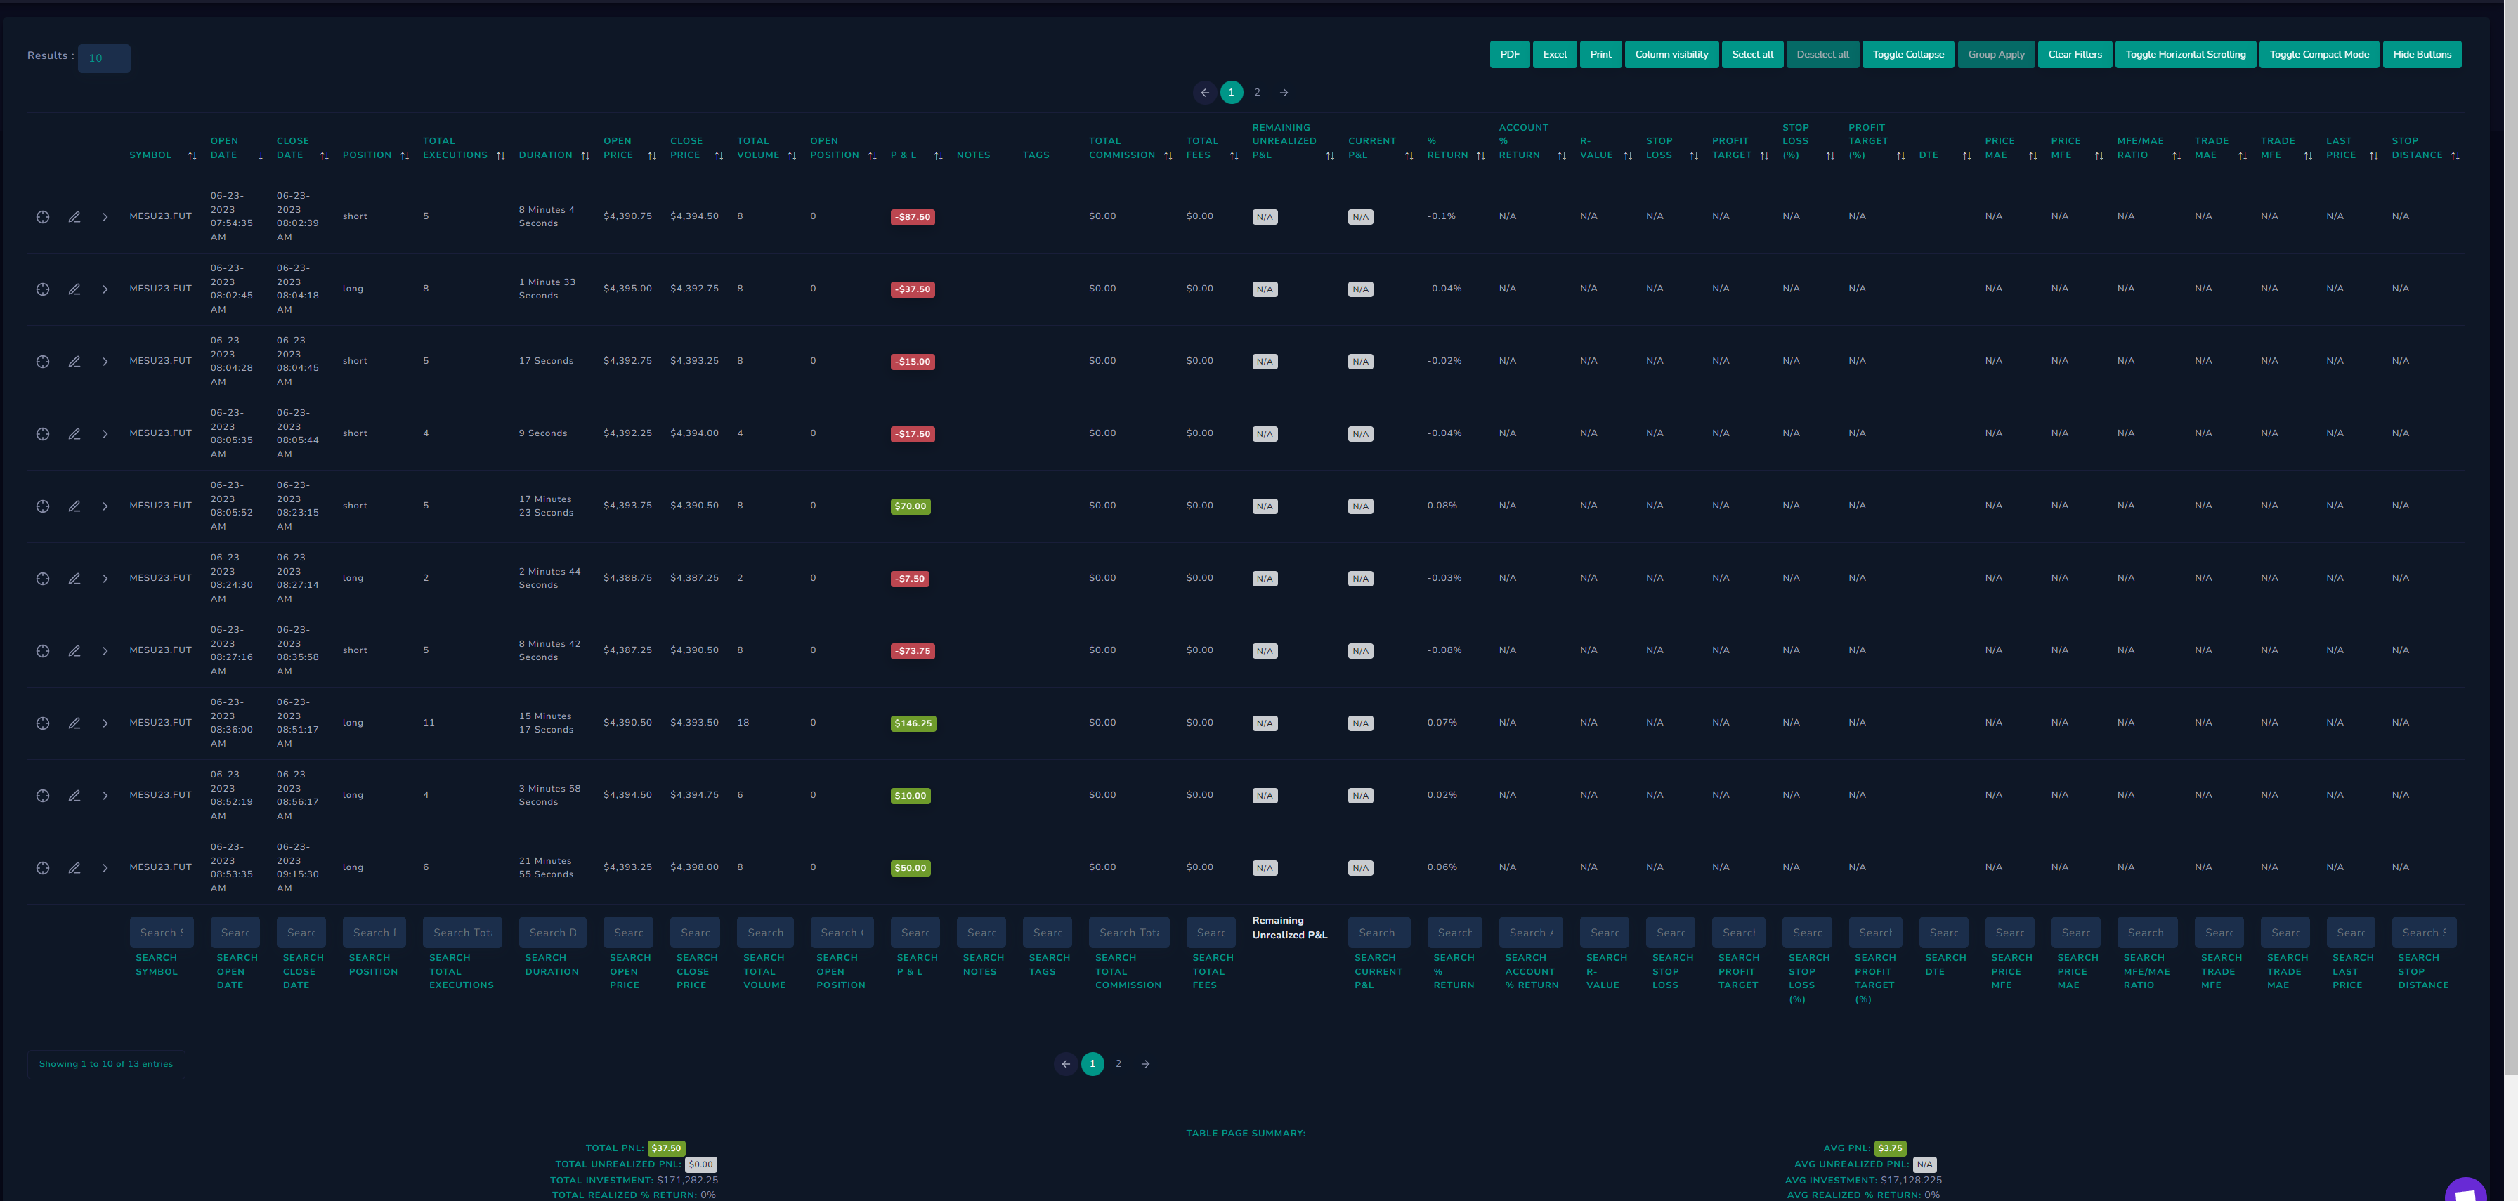The image size is (2518, 1201).
Task: Edit the trade opened at 08:05:35 AM
Action: [x=74, y=434]
